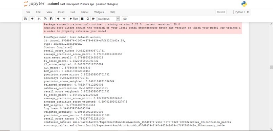Click the WARNING:root message in red output
Image resolution: width=273 pixels, height=131 pixels.
point(142,29)
